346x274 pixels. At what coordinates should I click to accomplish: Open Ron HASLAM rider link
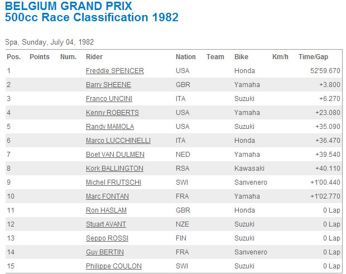coord(106,210)
